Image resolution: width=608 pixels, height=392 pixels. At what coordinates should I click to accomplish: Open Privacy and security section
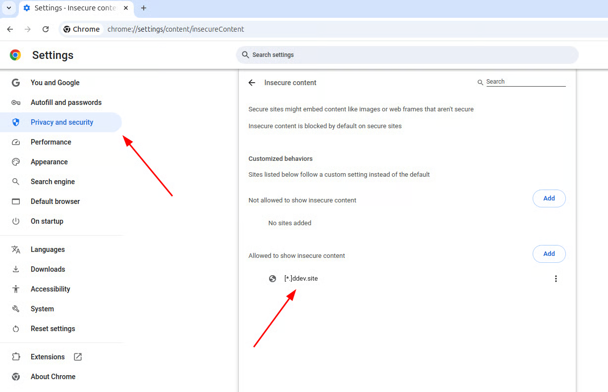[61, 122]
